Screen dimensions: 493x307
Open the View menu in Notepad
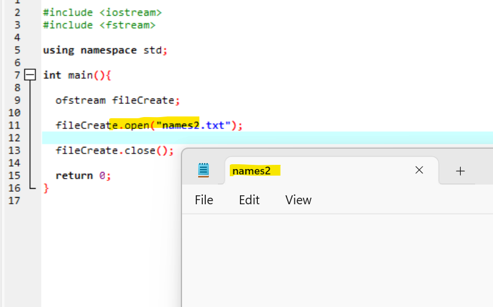point(298,200)
